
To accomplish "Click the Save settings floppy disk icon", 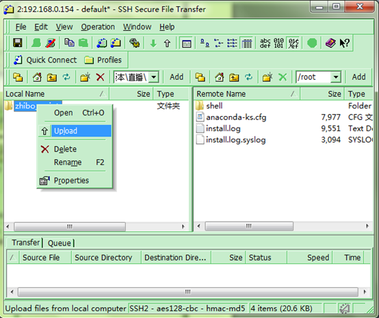I will tap(17, 43).
